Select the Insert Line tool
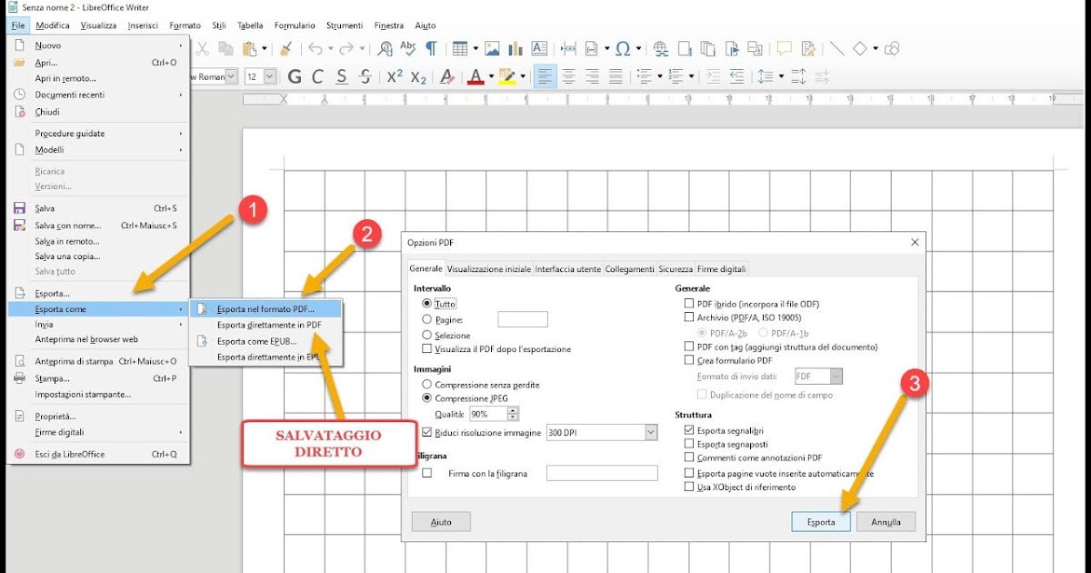This screenshot has height=573, width=1091. pos(836,49)
